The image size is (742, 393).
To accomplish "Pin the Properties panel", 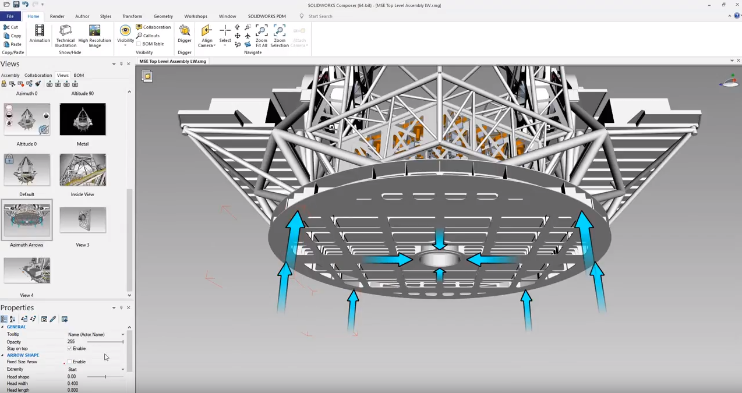I will click(x=121, y=308).
